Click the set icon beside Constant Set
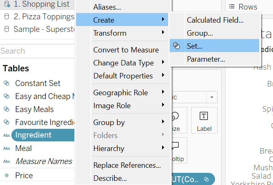 (x=7, y=83)
